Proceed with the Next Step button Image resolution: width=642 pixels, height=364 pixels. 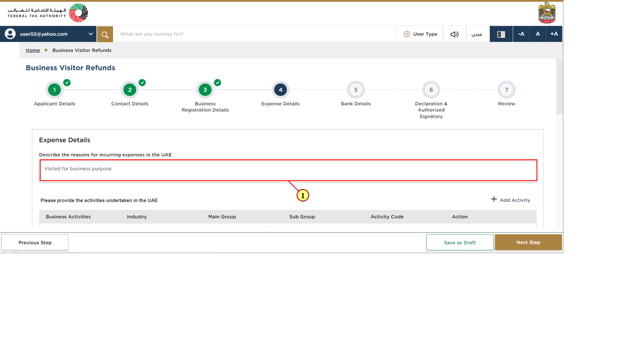click(528, 243)
